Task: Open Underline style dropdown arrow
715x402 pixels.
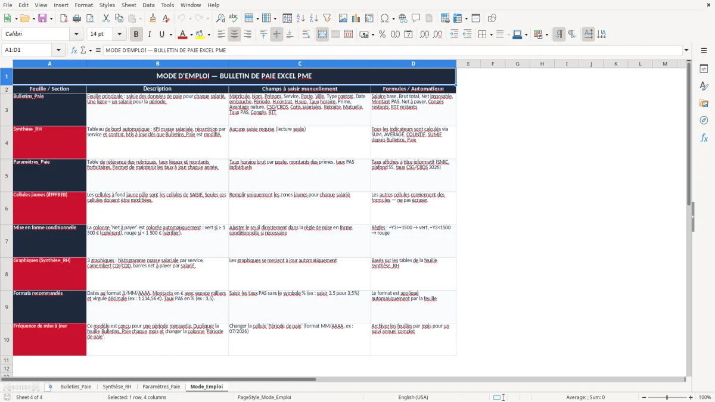Action: [x=170, y=35]
